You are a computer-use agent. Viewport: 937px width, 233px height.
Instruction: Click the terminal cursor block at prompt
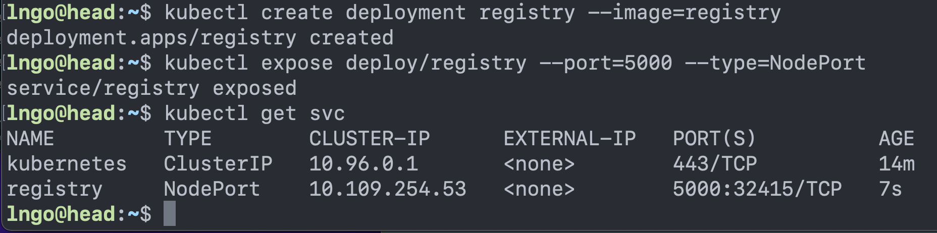(170, 213)
